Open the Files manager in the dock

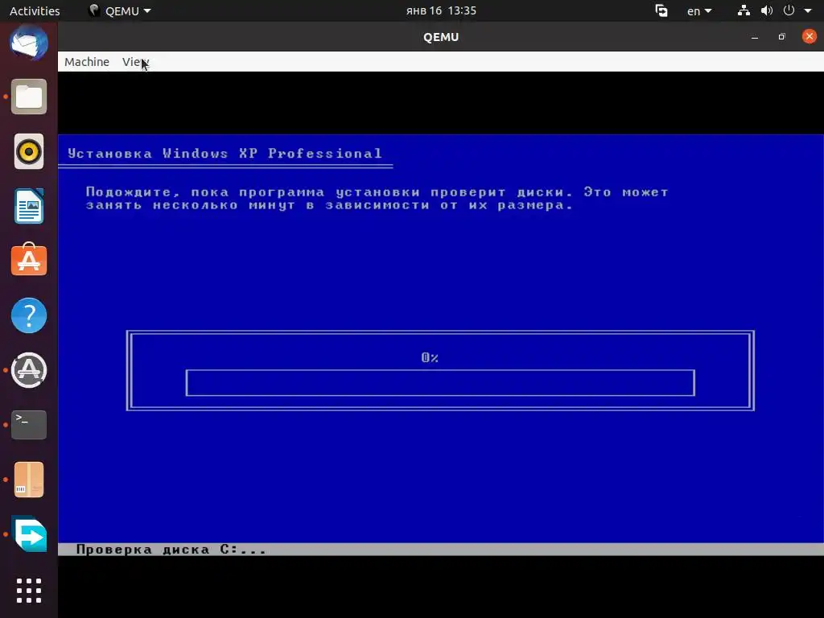[x=29, y=97]
